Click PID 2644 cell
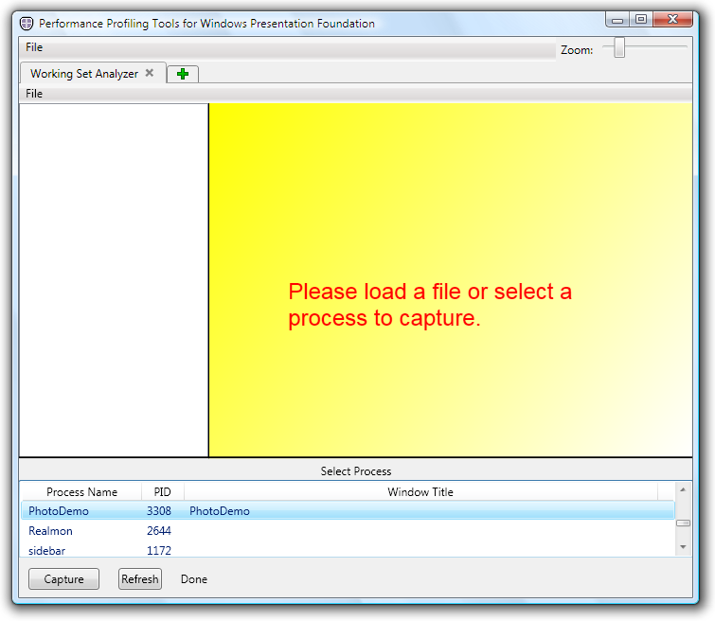This screenshot has width=715, height=621. [x=159, y=531]
